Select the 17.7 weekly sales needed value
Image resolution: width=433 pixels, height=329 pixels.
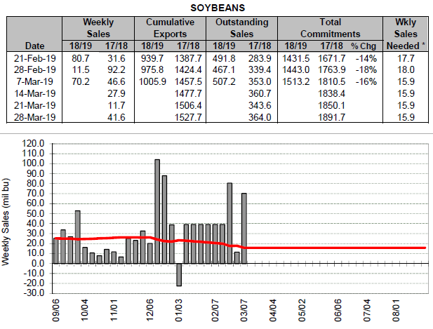(408, 57)
